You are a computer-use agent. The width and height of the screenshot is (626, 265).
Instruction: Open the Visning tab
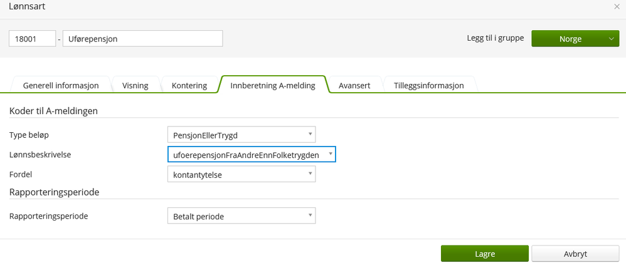click(135, 85)
